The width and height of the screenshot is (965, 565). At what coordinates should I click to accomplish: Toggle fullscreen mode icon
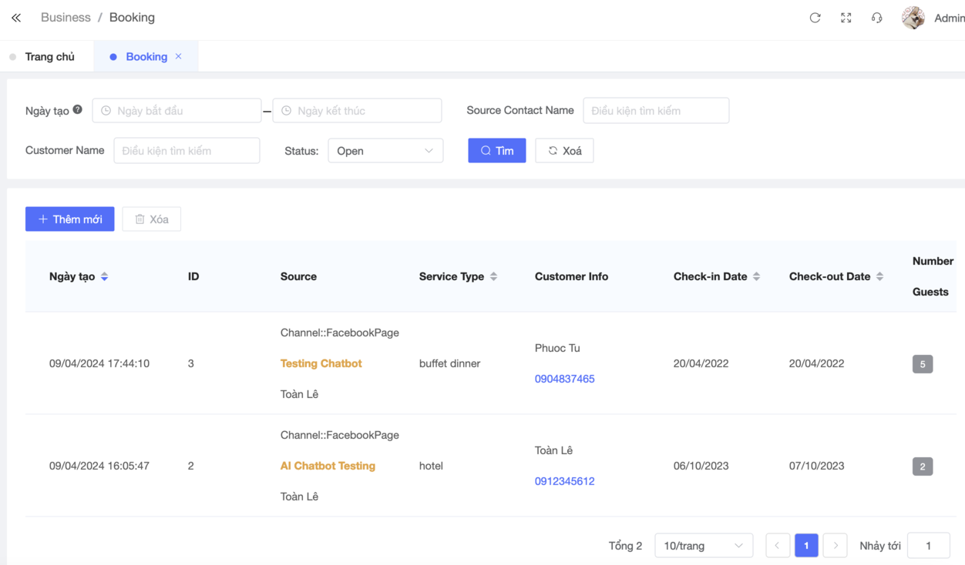point(846,18)
